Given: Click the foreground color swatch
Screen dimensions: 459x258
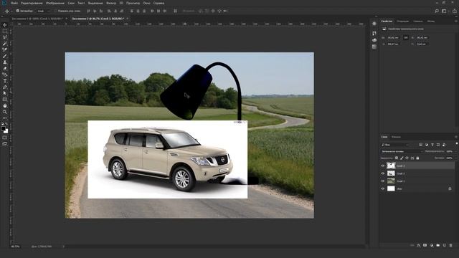Looking at the screenshot, I should 3,128.
